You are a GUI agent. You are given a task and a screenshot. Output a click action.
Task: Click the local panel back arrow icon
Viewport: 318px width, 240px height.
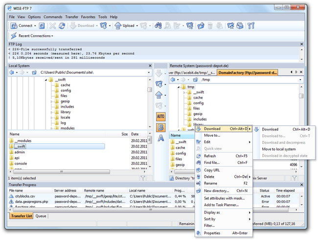pyautogui.click(x=12, y=72)
